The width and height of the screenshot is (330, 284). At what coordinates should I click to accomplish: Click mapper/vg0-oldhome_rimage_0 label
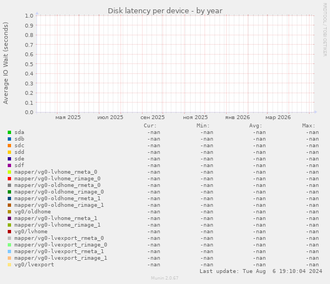tap(59, 192)
